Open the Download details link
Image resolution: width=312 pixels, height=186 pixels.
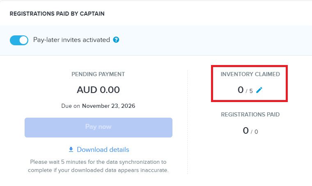pos(103,149)
